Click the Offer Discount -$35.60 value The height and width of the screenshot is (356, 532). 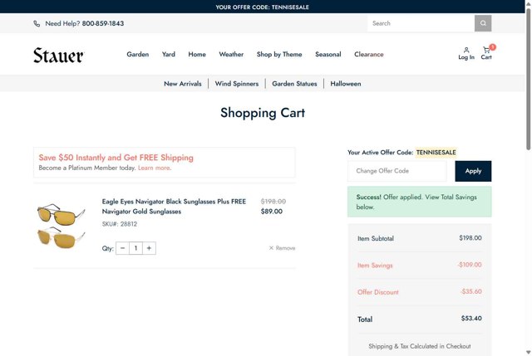(x=471, y=291)
